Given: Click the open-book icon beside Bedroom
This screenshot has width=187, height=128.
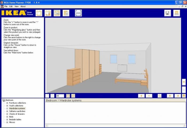Looking at the screenshot, I should point(4,100).
